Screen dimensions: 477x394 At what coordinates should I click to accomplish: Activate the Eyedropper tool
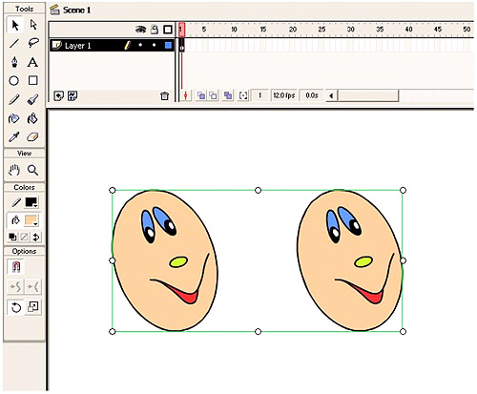(x=14, y=137)
